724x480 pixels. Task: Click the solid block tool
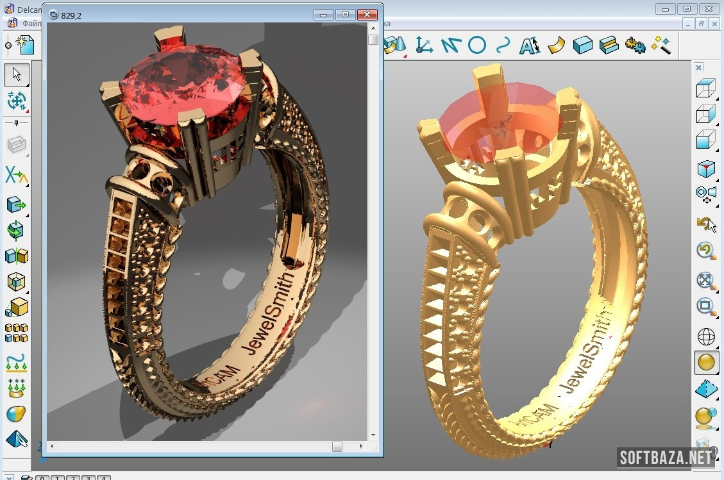(x=582, y=45)
